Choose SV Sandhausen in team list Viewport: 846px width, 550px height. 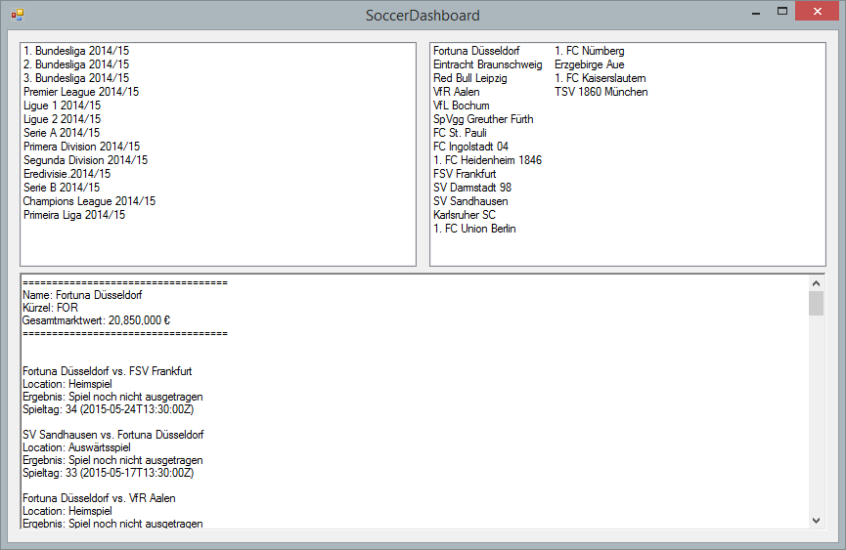tap(470, 201)
